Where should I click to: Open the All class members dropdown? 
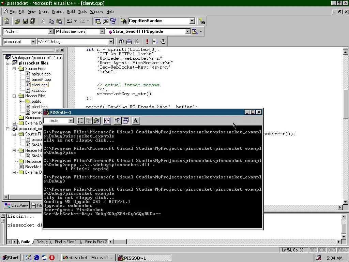tap(102, 31)
